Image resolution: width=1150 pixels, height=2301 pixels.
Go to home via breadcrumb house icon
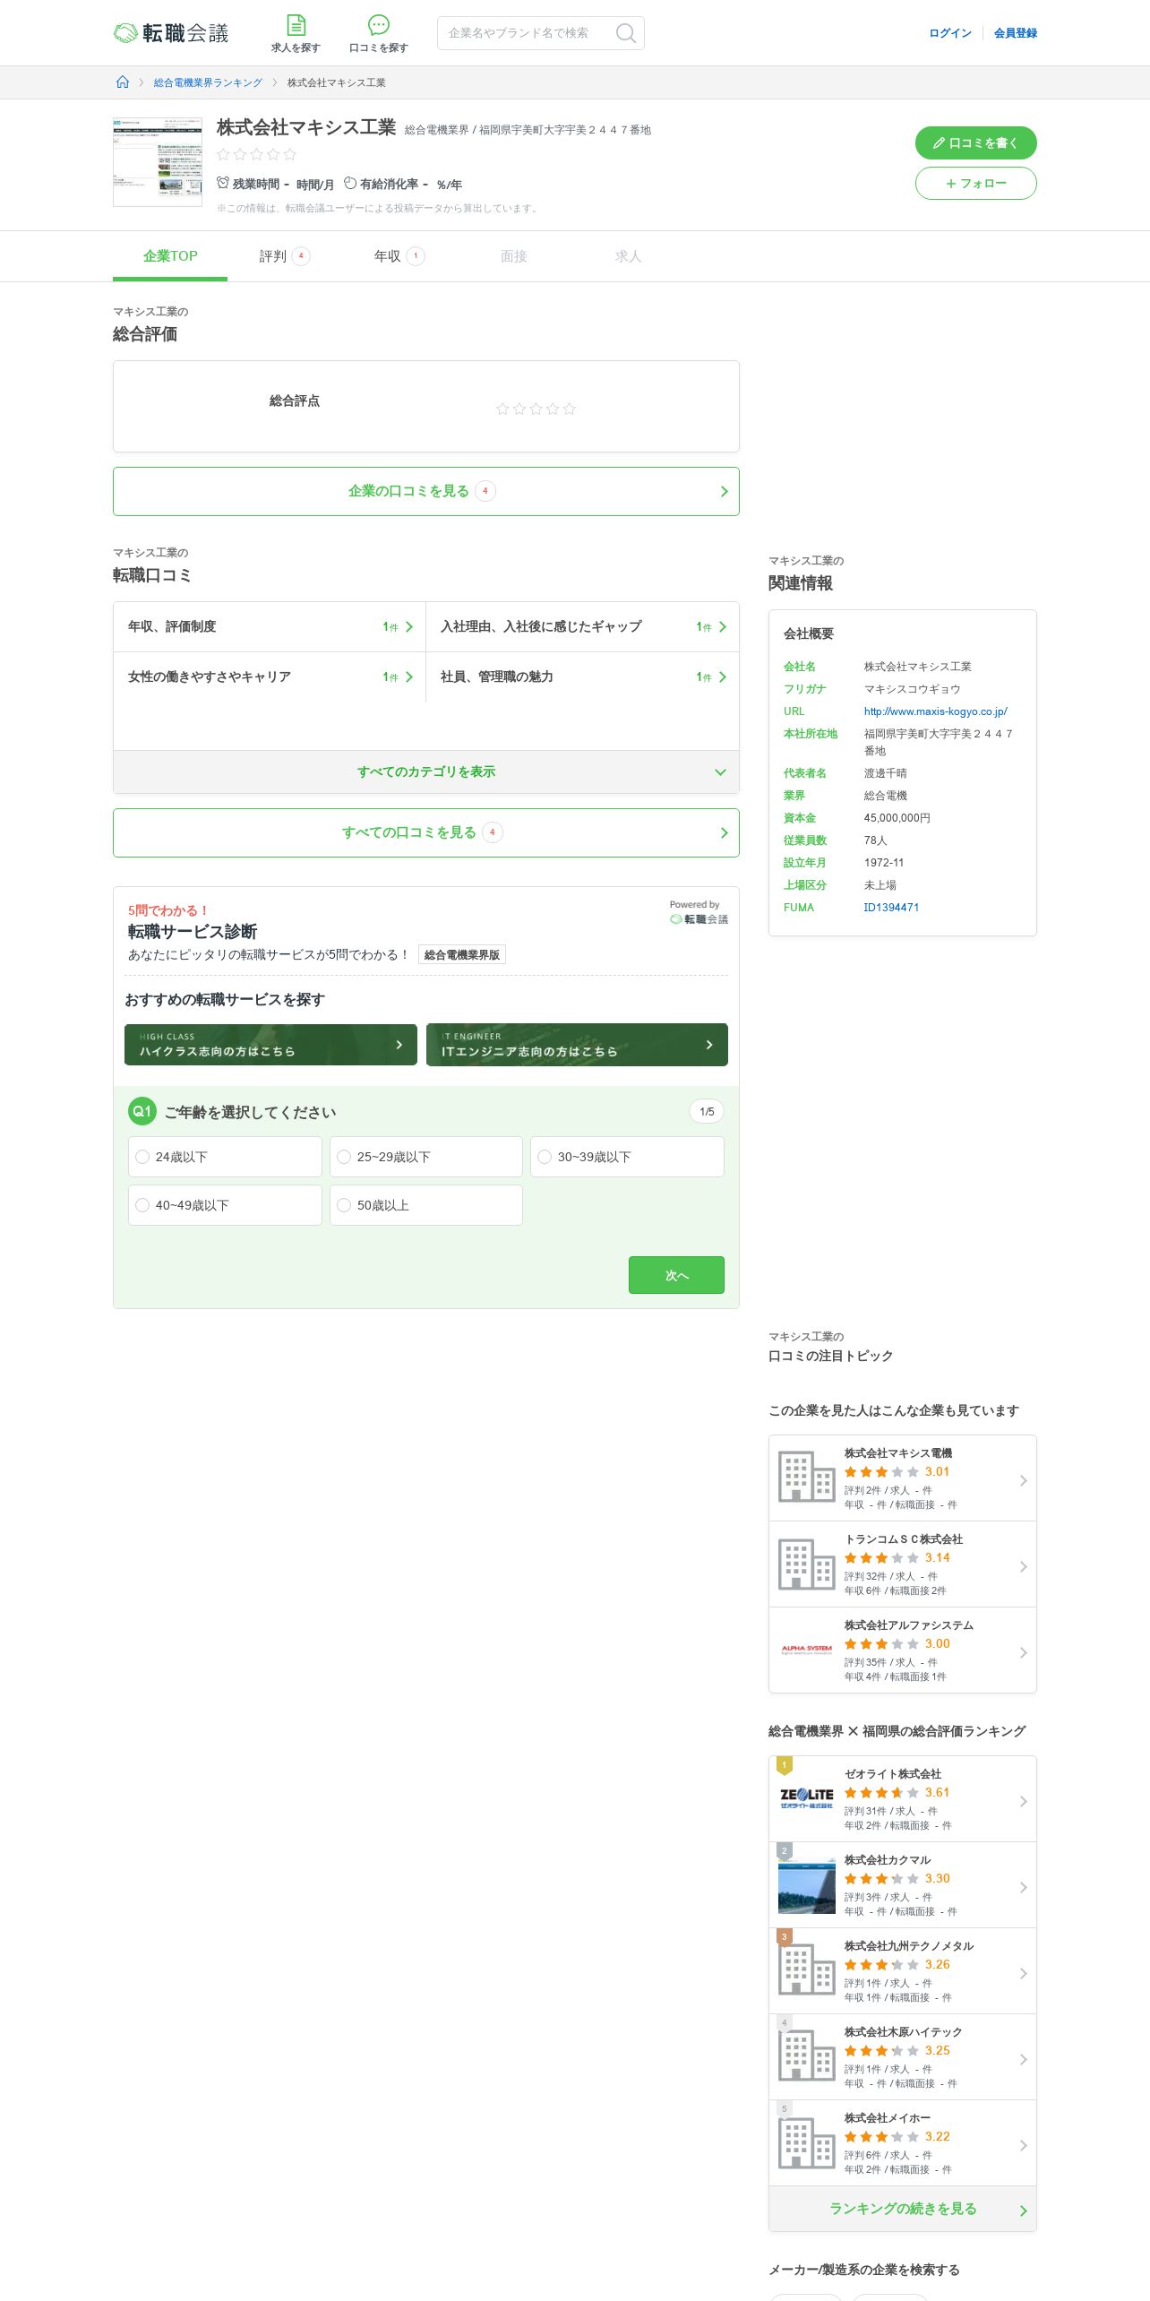coord(123,82)
